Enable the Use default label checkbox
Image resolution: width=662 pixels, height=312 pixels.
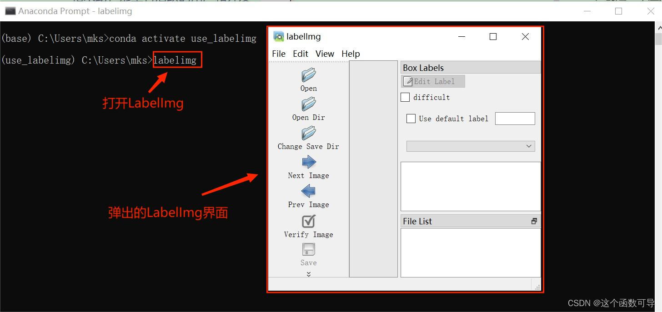[411, 119]
